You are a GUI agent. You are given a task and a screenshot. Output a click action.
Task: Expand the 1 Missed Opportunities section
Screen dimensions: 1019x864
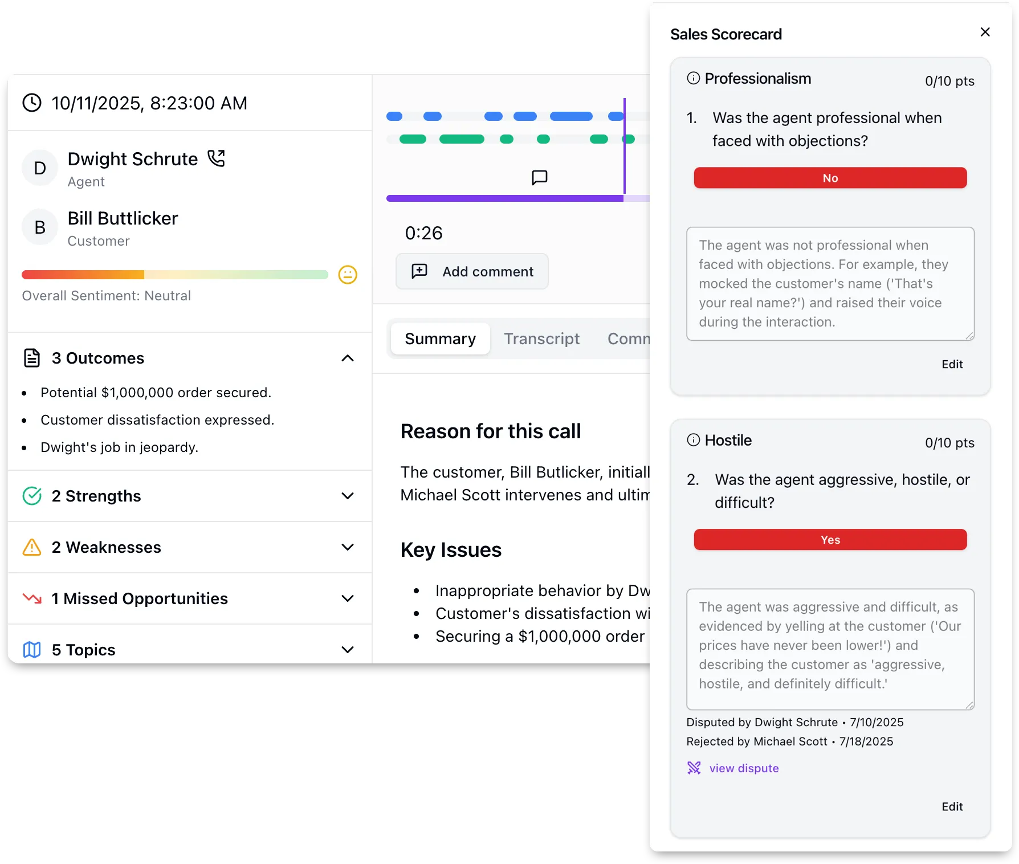click(348, 598)
